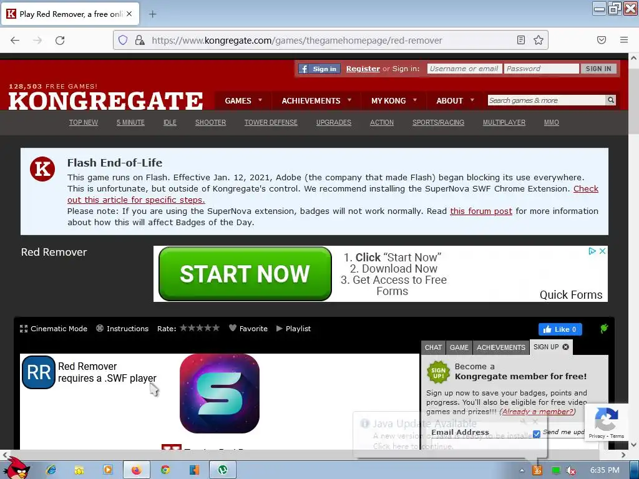Viewport: 639px width, 479px height.
Task: Open game Instructions
Action: tap(122, 329)
